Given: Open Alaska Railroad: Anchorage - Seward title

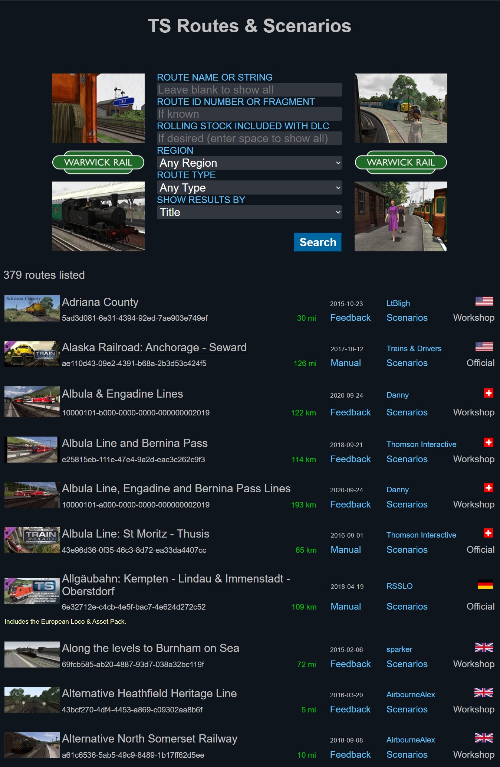Looking at the screenshot, I should click(x=154, y=347).
